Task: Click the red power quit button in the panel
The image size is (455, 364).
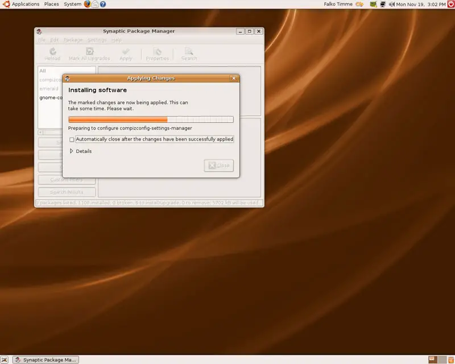Action: (x=451, y=4)
